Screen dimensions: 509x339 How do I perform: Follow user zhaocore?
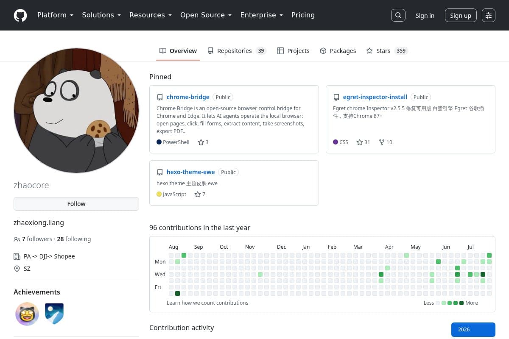pyautogui.click(x=76, y=204)
